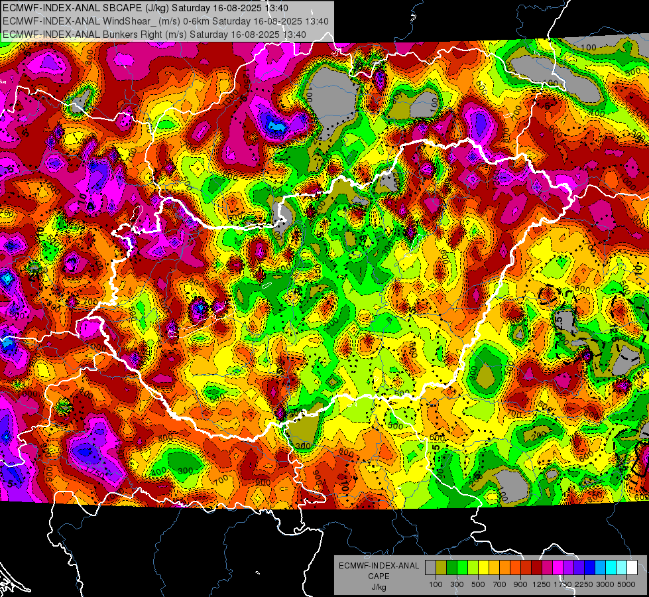
Task: Click the 1250 value on the legend scale
Action: (542, 584)
